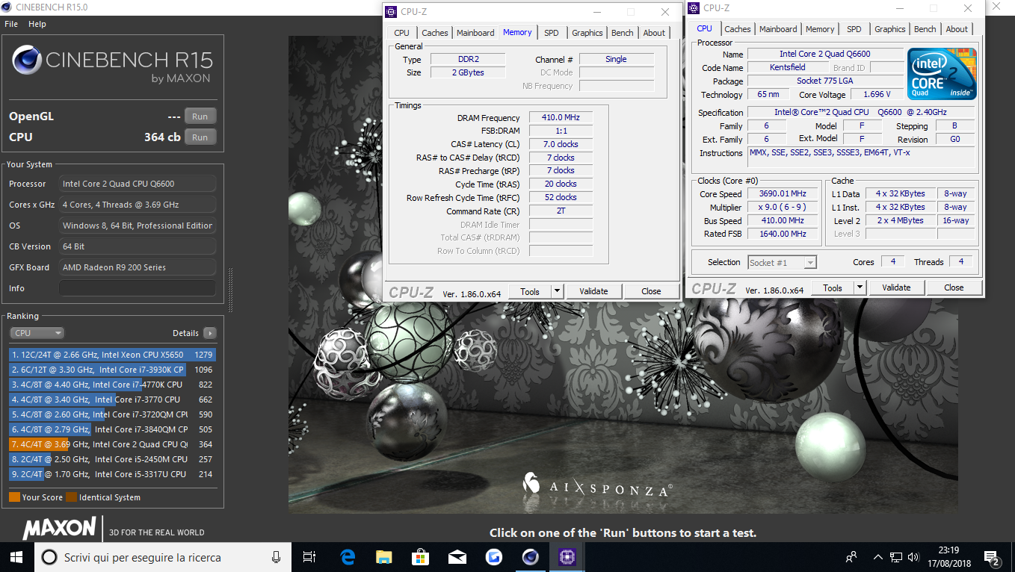
Task: Open Bench tab in right CPU-Z window
Action: 925,29
